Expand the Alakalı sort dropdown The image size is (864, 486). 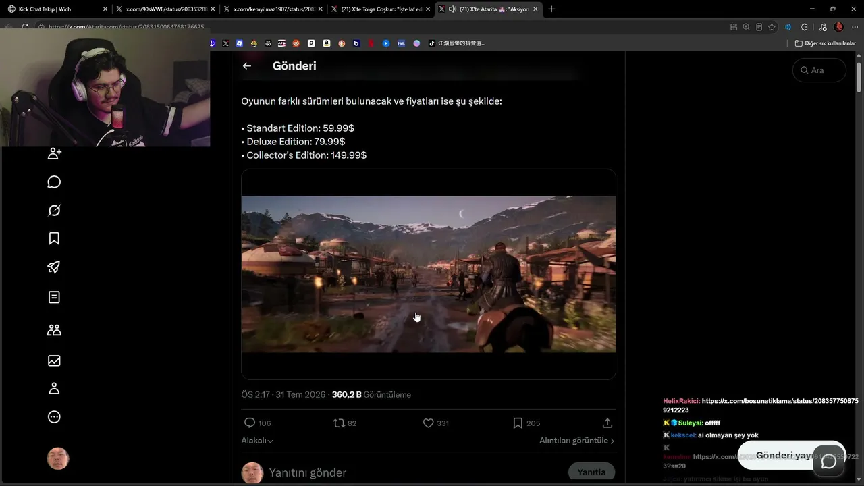coord(257,441)
